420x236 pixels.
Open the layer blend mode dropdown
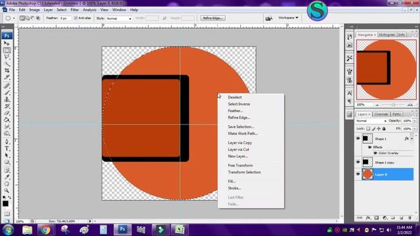click(x=371, y=121)
